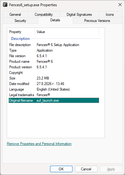Switch to the Icons tab
Image resolution: width=125 pixels, height=175 pixels.
coord(110,15)
